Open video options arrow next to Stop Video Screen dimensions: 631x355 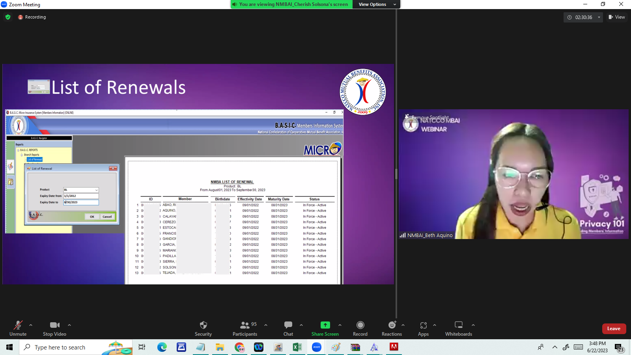coord(69,325)
